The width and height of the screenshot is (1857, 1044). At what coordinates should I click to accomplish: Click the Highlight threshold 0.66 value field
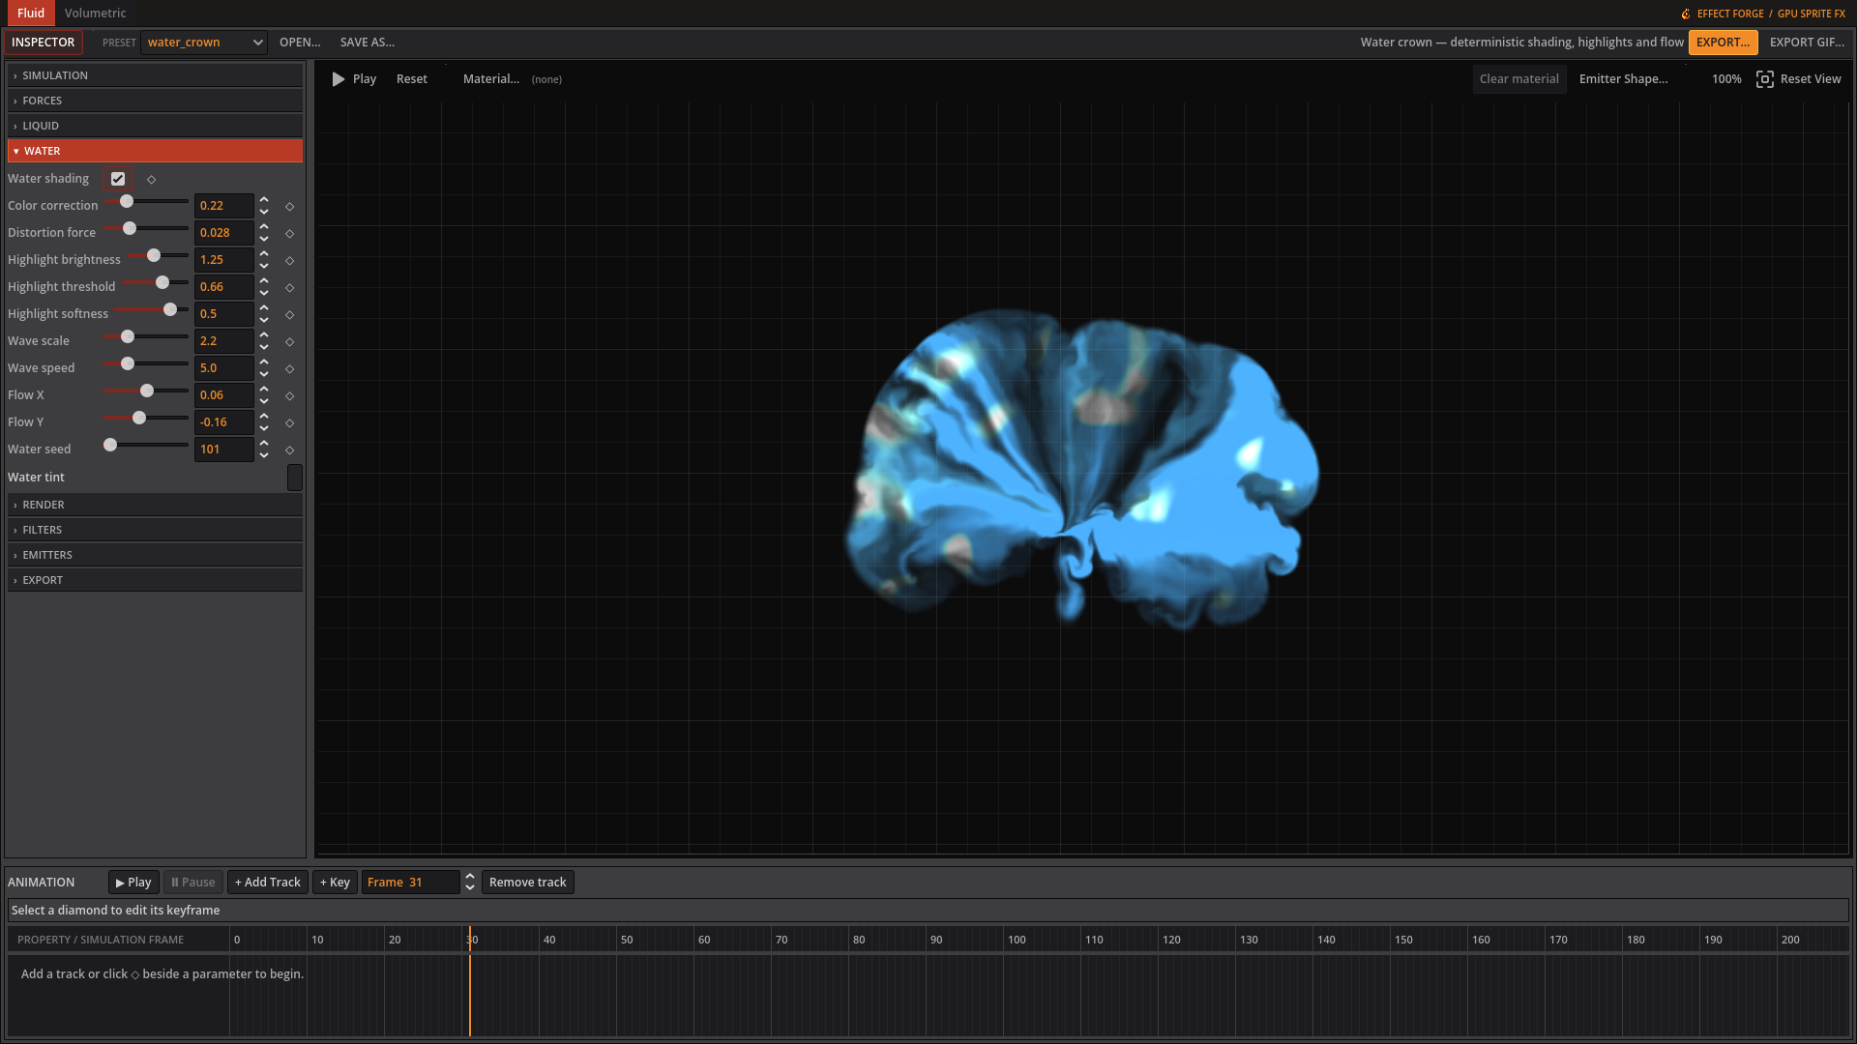pos(224,287)
